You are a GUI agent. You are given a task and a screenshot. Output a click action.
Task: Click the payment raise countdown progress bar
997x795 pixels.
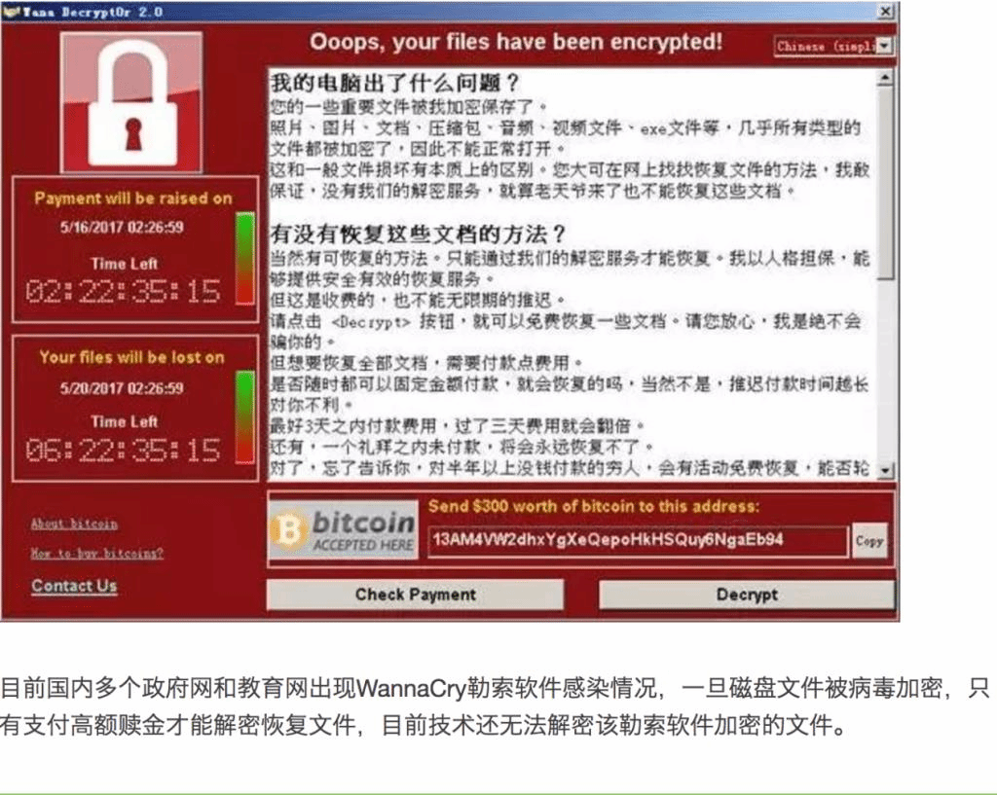point(244,259)
